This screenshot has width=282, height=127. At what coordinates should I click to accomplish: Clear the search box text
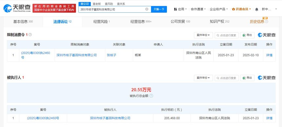(x=147, y=9)
